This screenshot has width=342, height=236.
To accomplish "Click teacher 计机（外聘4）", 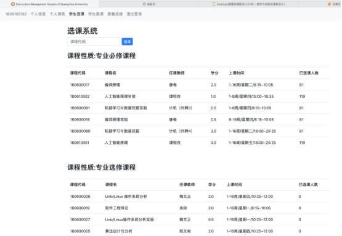I will pos(181,131).
